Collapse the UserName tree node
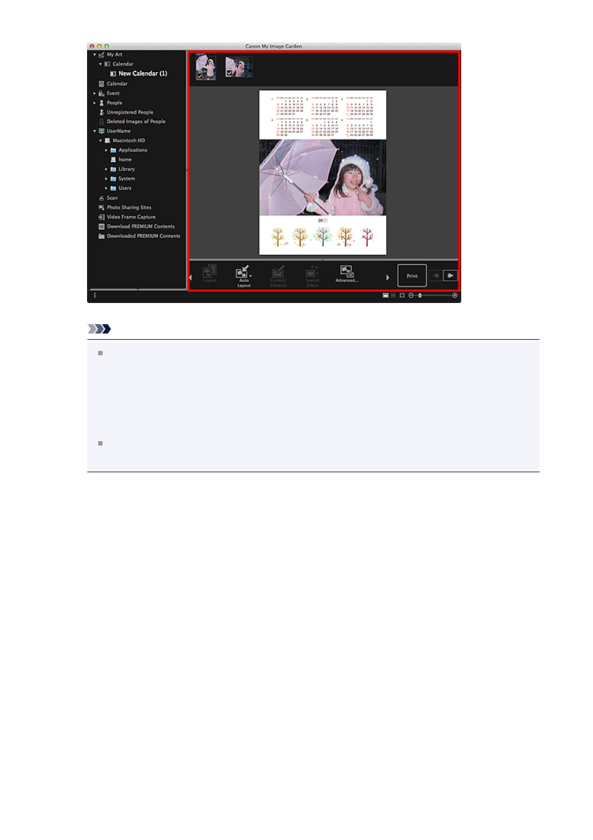The image size is (593, 840). pos(94,131)
